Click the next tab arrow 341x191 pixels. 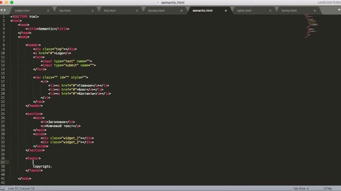5,10
